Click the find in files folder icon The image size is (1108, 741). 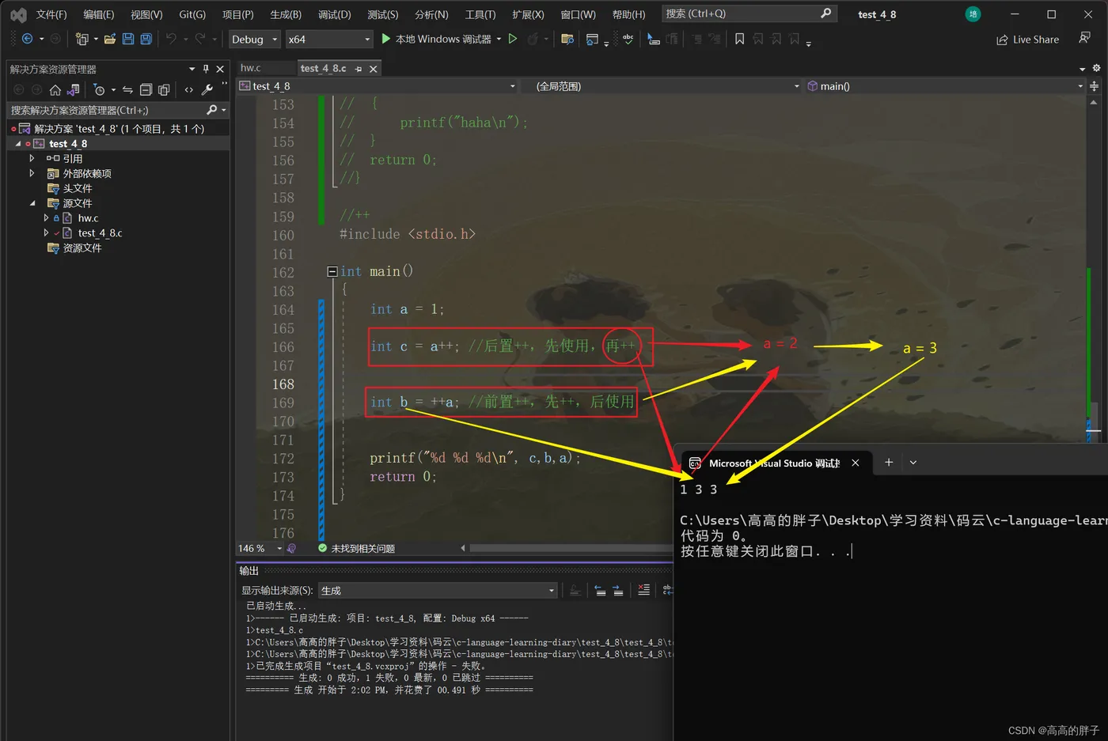click(x=567, y=39)
